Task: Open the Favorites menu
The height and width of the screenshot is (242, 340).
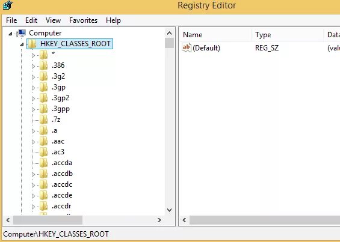Action: pyautogui.click(x=83, y=20)
